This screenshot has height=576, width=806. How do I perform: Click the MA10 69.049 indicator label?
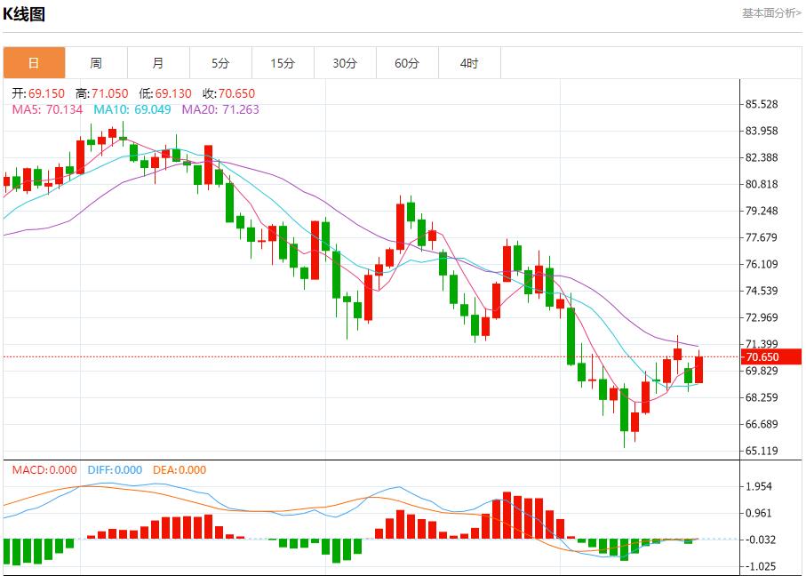pyautogui.click(x=132, y=109)
